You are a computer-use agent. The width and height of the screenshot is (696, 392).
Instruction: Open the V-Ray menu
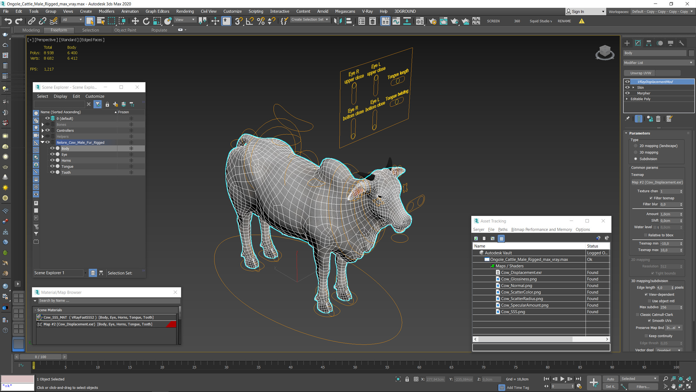click(x=367, y=11)
